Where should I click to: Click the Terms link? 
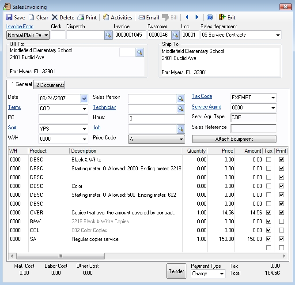[x=15, y=107]
